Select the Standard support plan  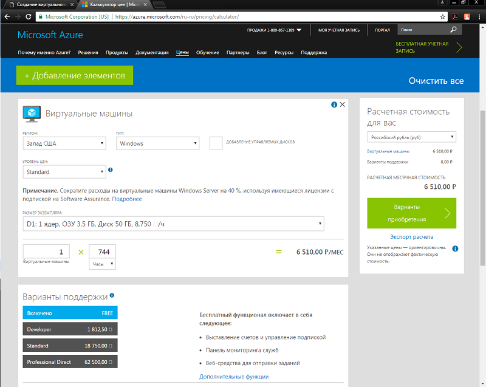click(x=70, y=345)
